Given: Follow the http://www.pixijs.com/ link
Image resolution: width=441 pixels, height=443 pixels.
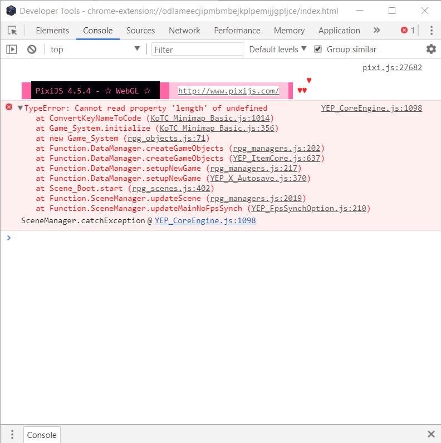Looking at the screenshot, I should pyautogui.click(x=228, y=91).
